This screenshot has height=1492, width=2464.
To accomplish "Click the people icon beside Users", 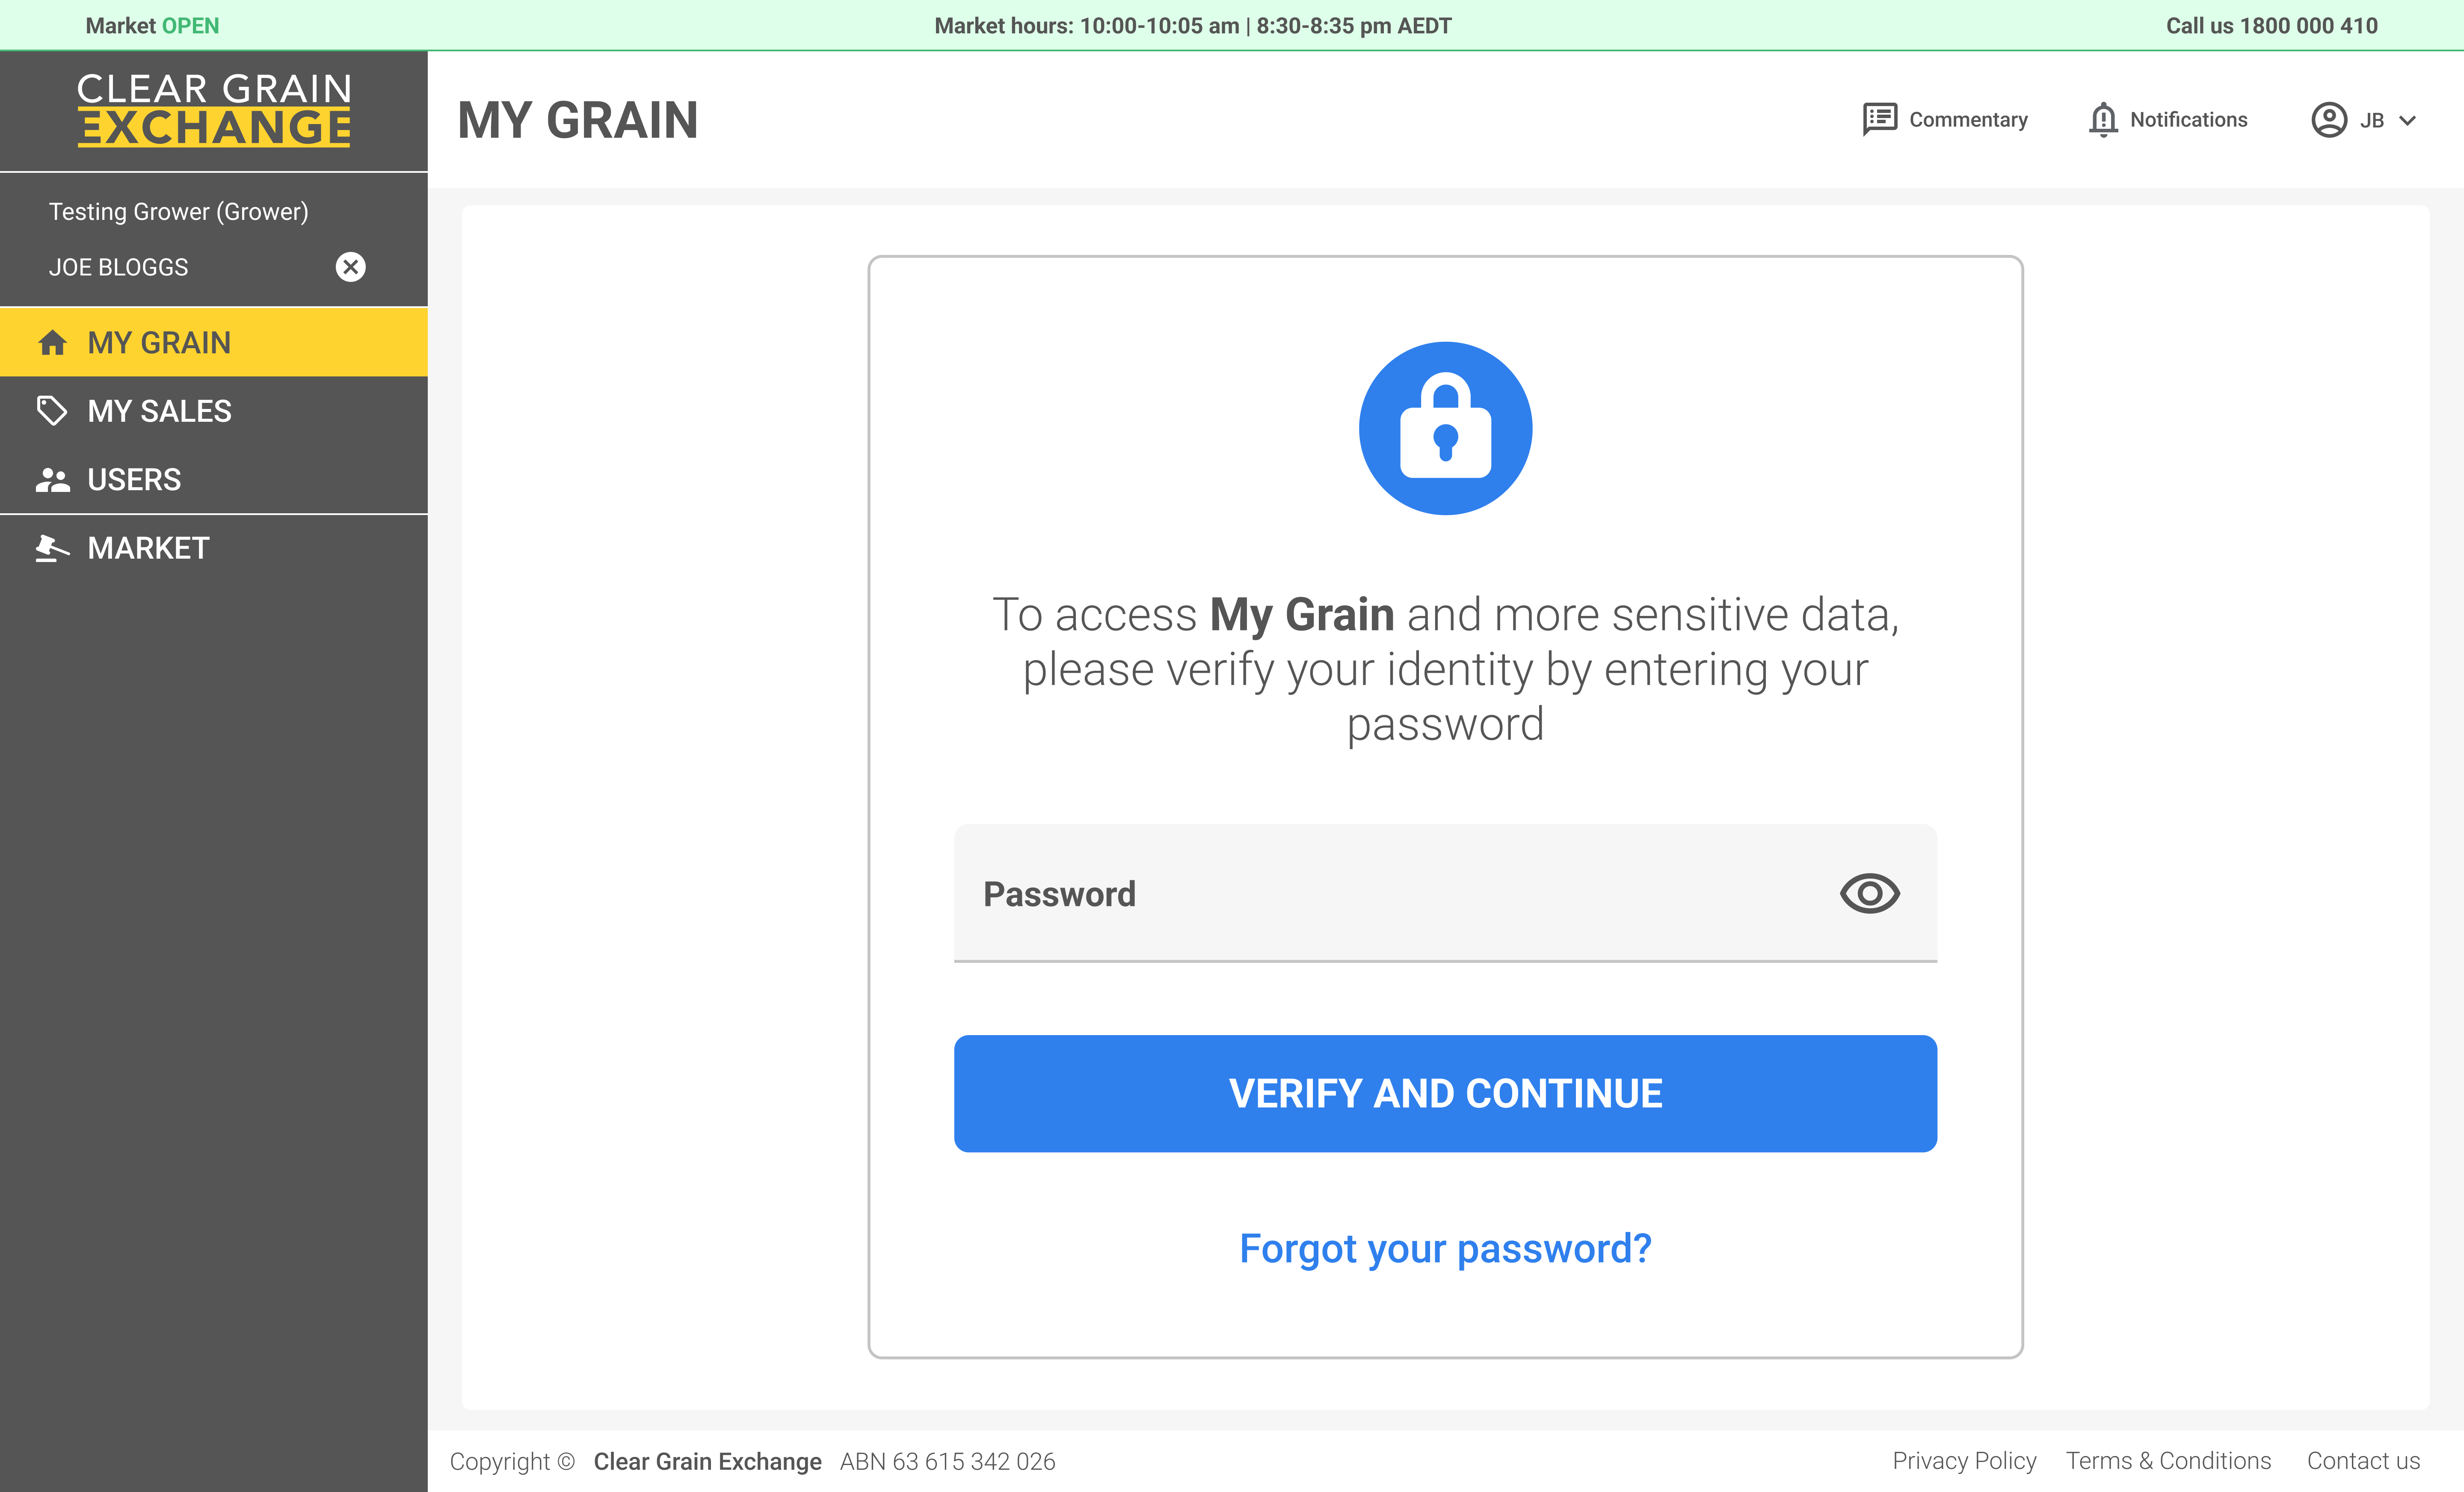I will coord(52,480).
